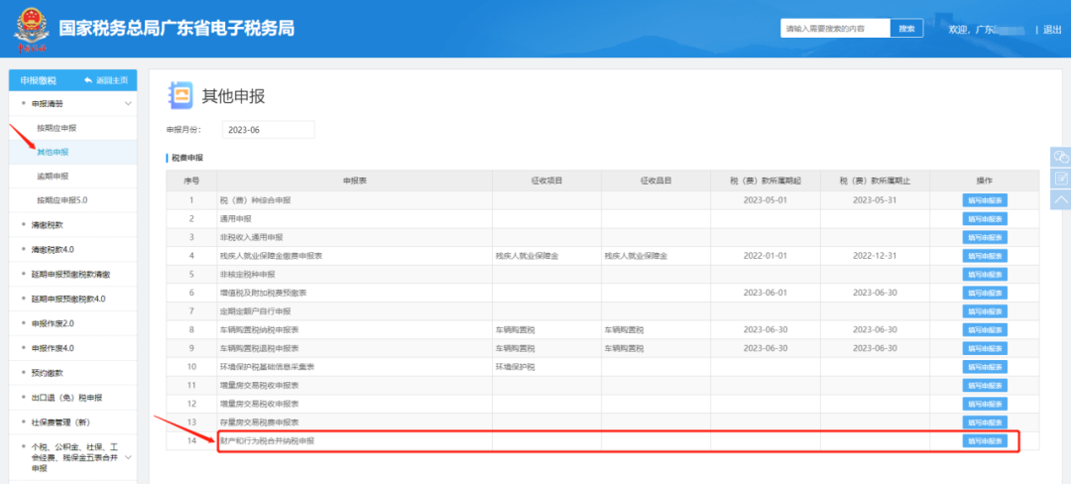
Task: Click the 其他申报 notebook page icon
Action: [x=180, y=95]
